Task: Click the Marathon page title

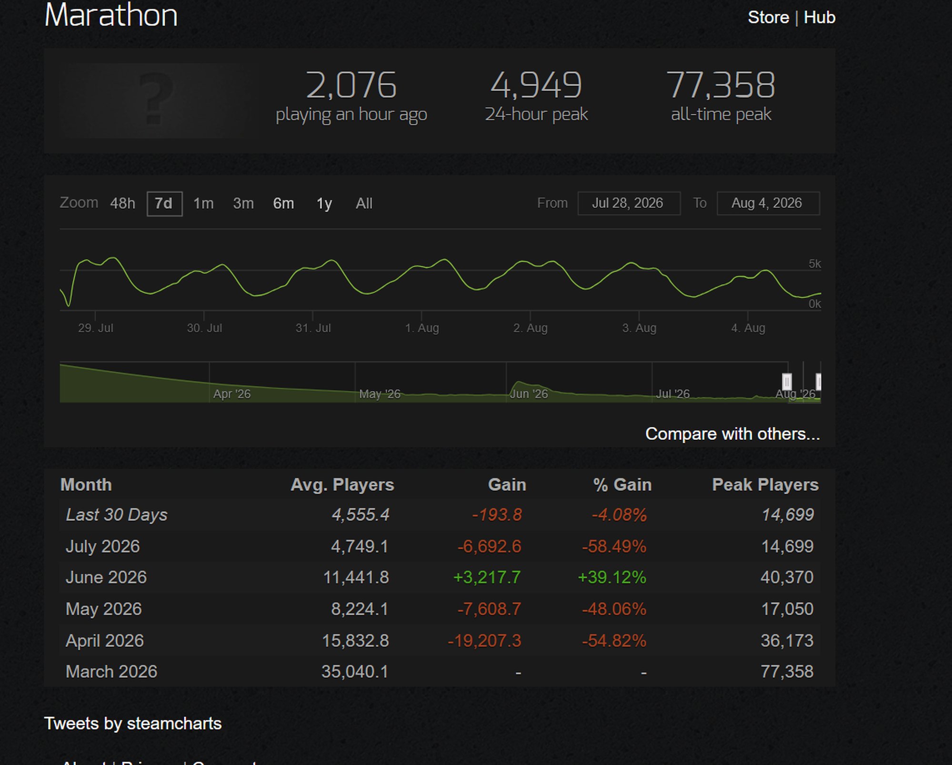Action: pos(111,15)
